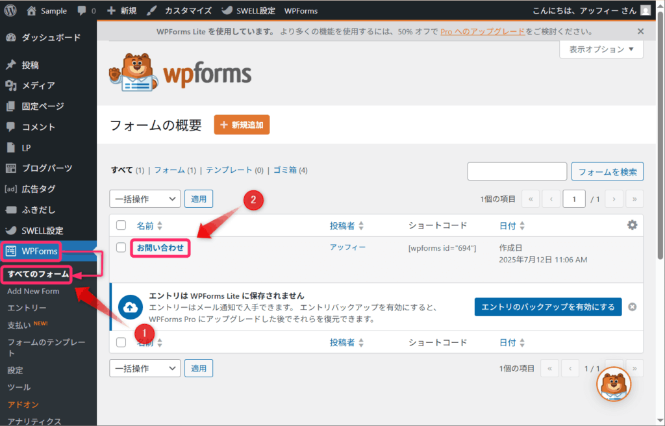The width and height of the screenshot is (665, 426).
Task: Click the vertical page scrollbar
Action: tap(660, 136)
